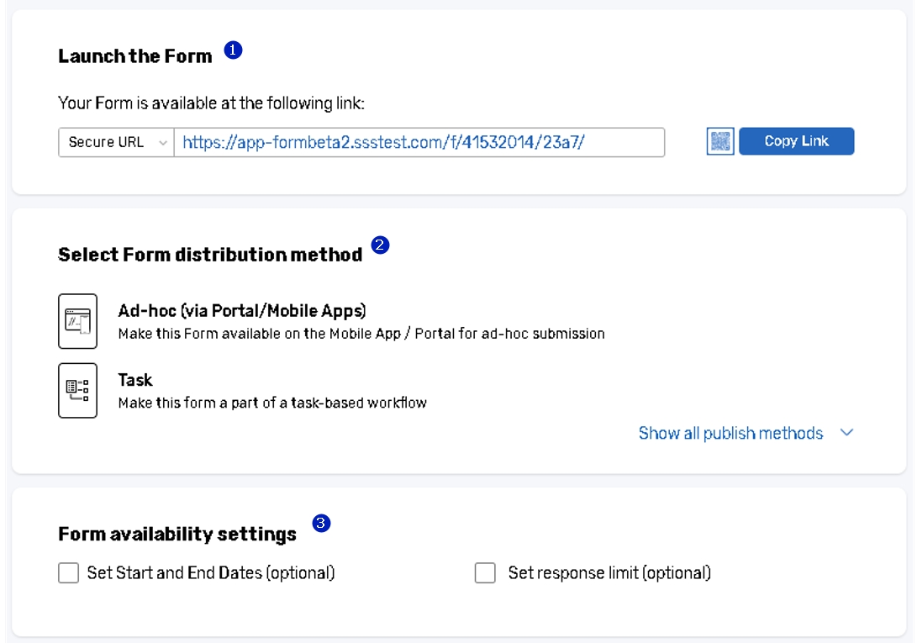Click the Form availability settings heading
The image size is (917, 643).
click(177, 534)
